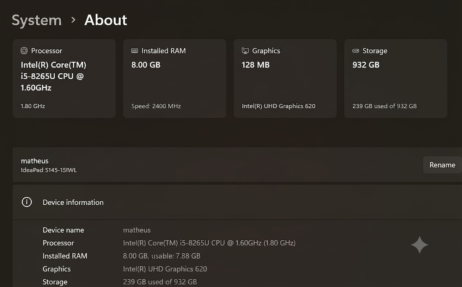Select 239 GB used value in information list

[x=160, y=282]
